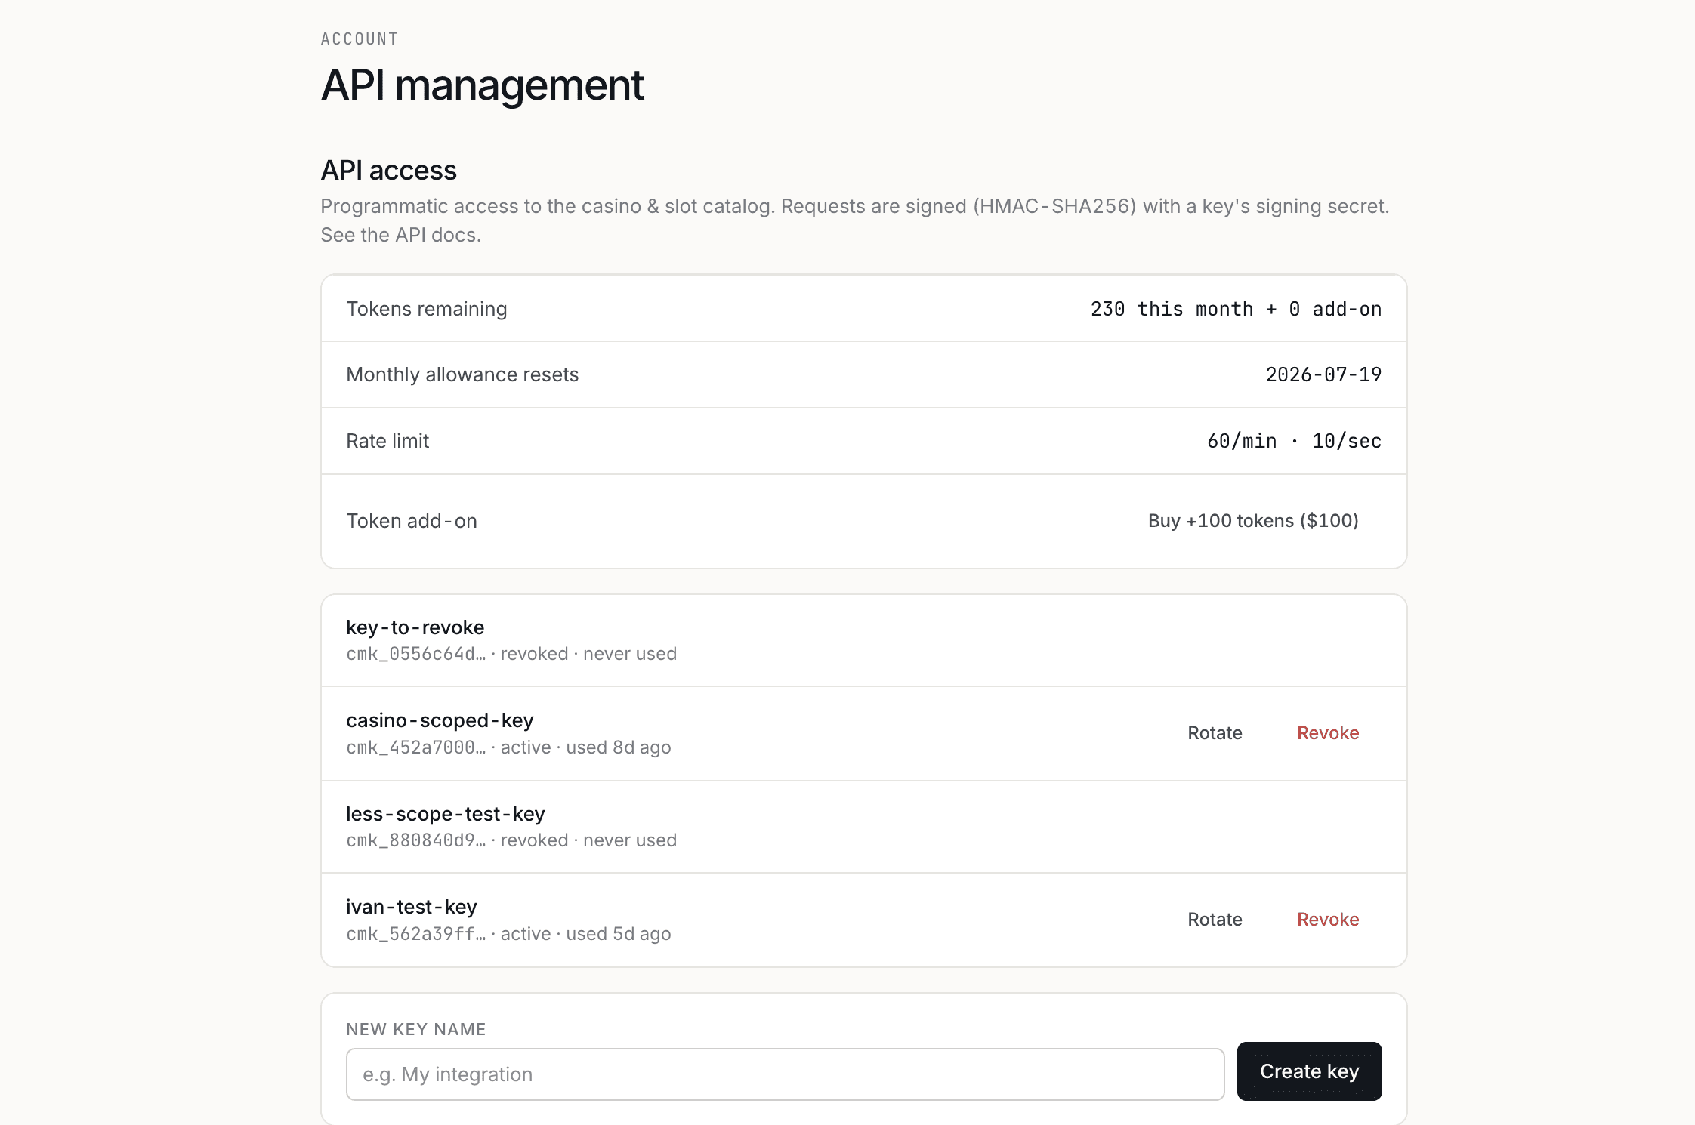
Task: Select the casino-scoped-key name
Action: pyautogui.click(x=440, y=720)
